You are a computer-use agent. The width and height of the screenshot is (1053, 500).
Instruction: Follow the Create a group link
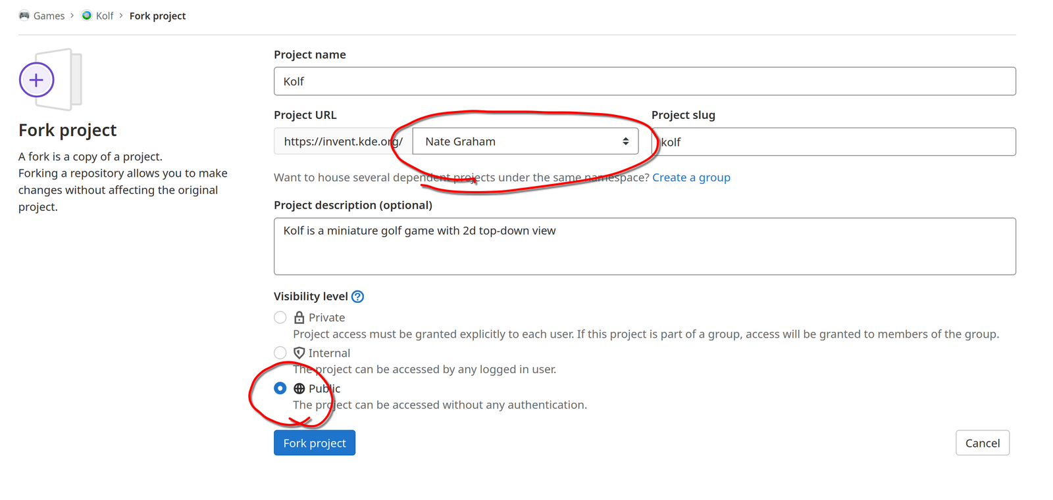click(x=691, y=177)
